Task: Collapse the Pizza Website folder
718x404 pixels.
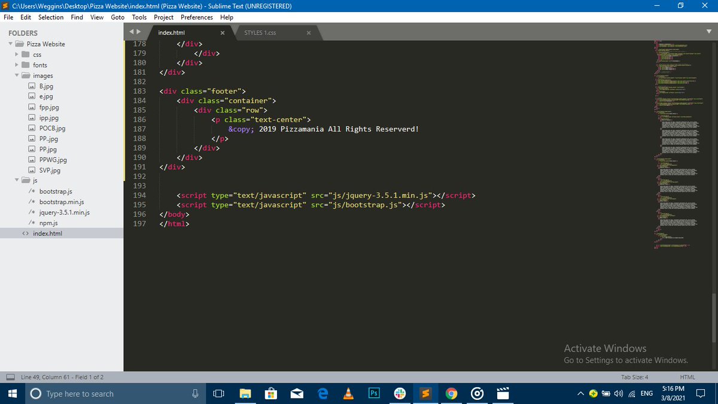Action: (11, 44)
